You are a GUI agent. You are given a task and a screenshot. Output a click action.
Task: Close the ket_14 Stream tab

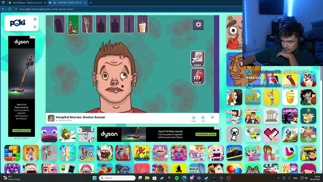coord(45,3)
